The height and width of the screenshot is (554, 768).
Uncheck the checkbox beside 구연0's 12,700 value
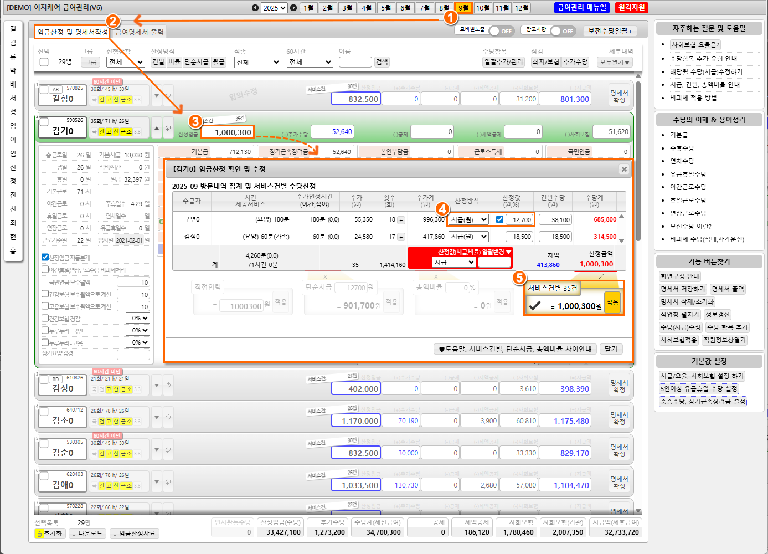coord(499,219)
